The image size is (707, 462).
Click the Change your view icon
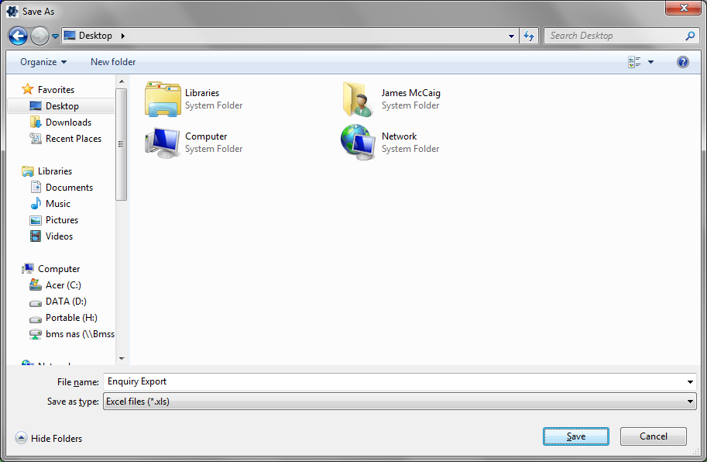pyautogui.click(x=634, y=62)
